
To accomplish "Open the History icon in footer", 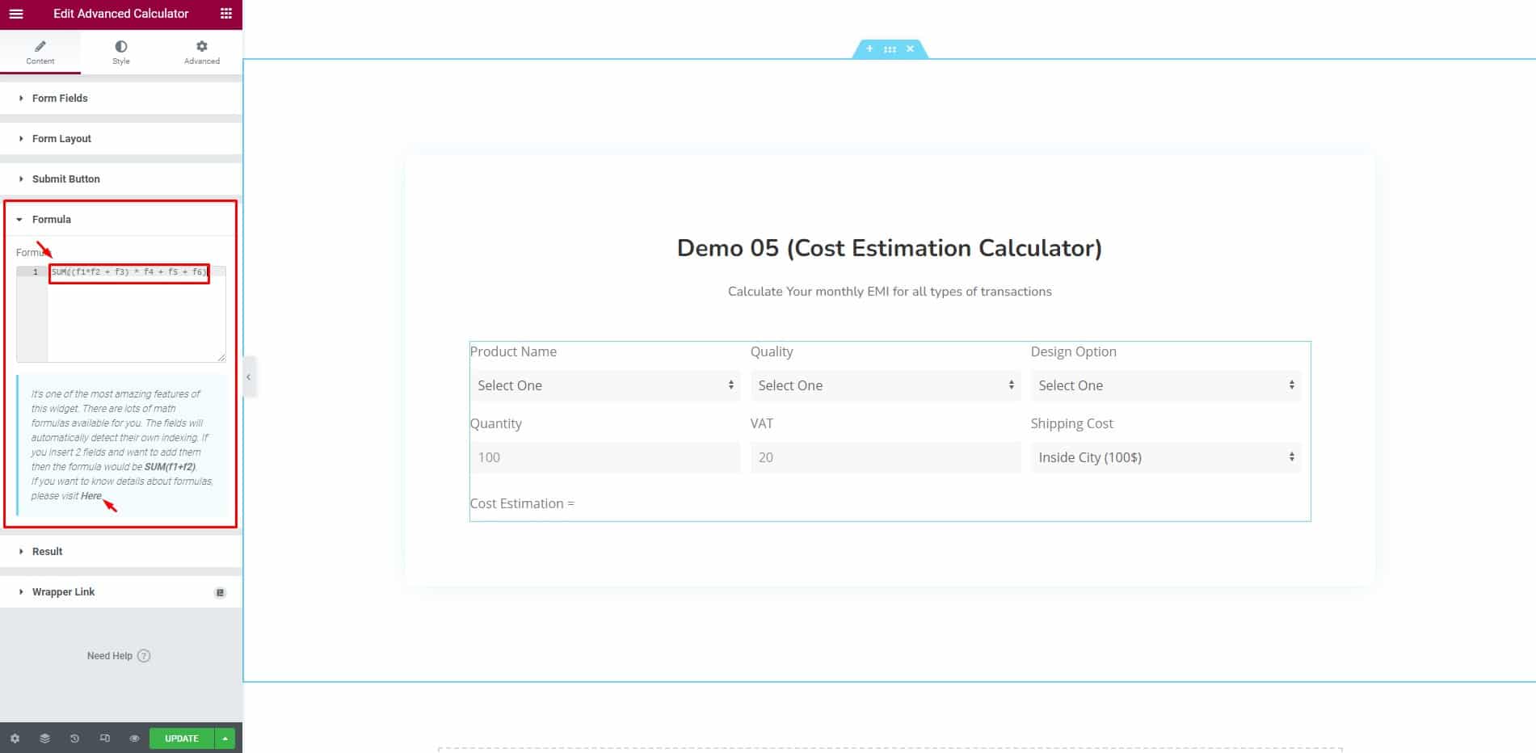I will tap(74, 738).
